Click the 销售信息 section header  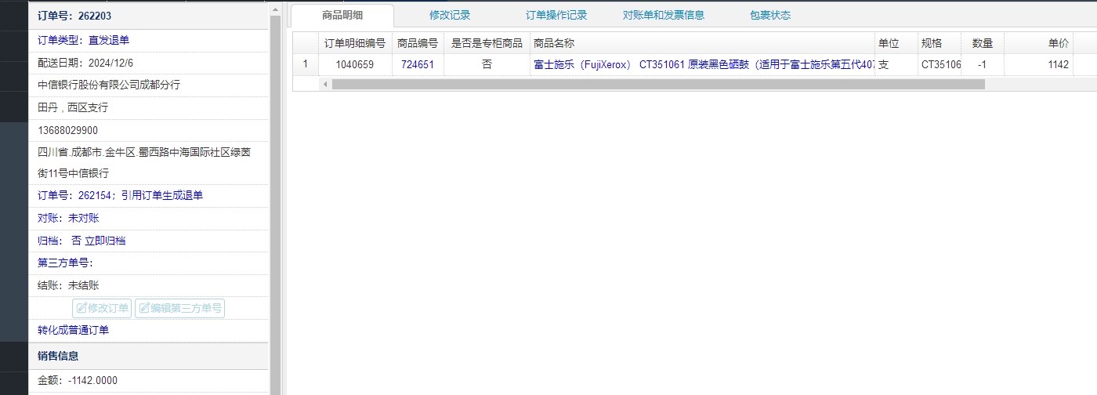coord(149,356)
